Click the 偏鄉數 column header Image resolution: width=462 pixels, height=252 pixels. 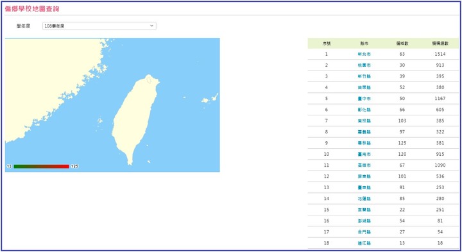click(402, 43)
